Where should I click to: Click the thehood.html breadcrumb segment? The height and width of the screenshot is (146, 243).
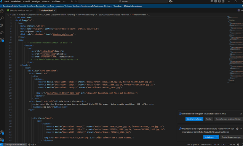tap(140, 14)
